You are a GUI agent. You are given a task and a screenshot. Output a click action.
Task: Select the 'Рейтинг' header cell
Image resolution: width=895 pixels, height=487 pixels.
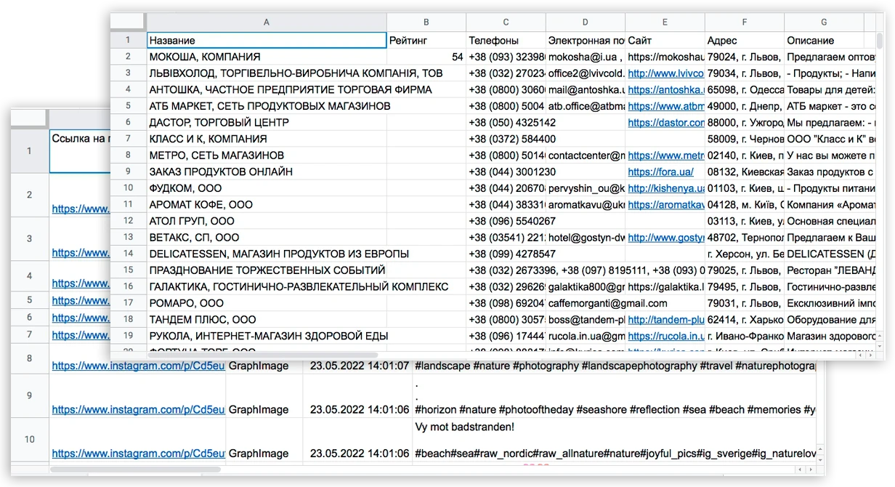click(x=426, y=40)
